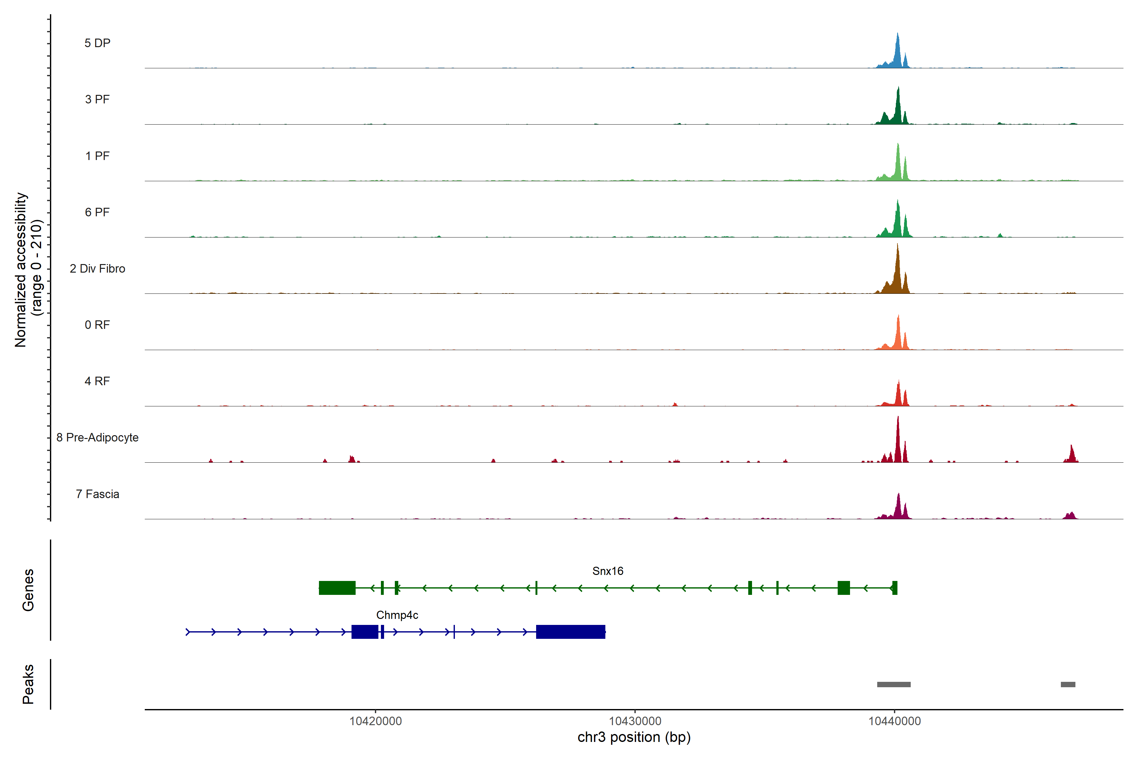Image resolution: width=1138 pixels, height=759 pixels.
Task: Click the 3 PF track label
Action: 97,99
